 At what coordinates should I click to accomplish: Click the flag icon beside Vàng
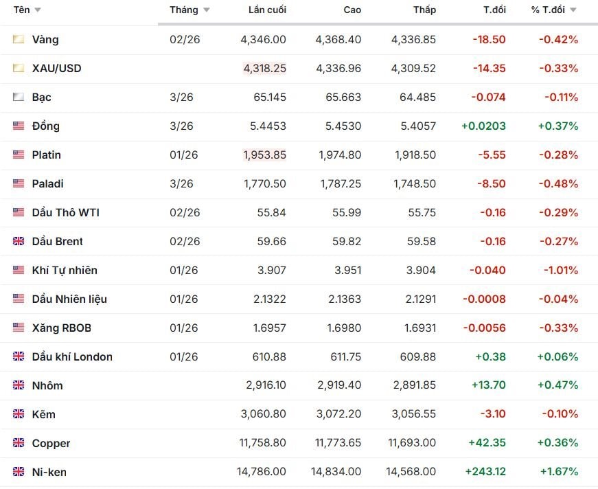pyautogui.click(x=19, y=40)
